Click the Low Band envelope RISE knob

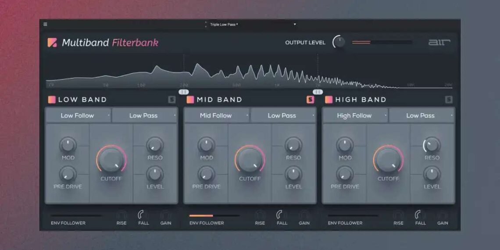point(121,215)
